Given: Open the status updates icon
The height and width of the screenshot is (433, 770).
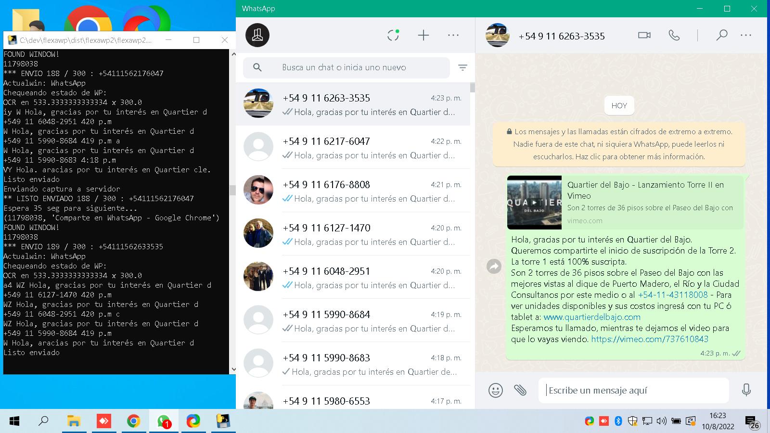Looking at the screenshot, I should click(393, 35).
